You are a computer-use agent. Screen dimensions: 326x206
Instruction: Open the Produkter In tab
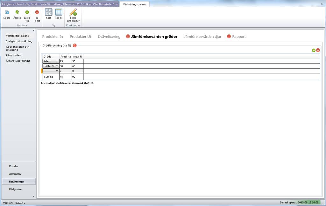coord(53,37)
